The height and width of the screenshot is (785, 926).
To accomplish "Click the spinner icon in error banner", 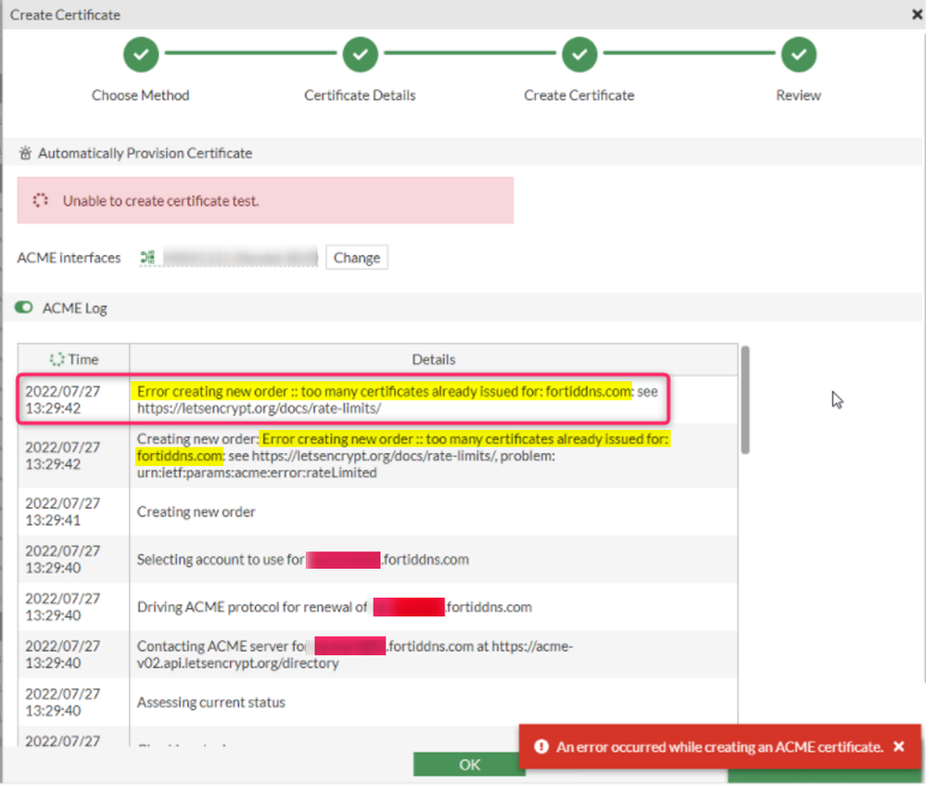I will pos(40,200).
